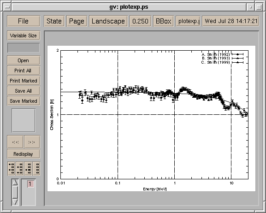The height and width of the screenshot is (213, 266).
Task: Click the page list scroll up arrow
Action: pos(15,182)
